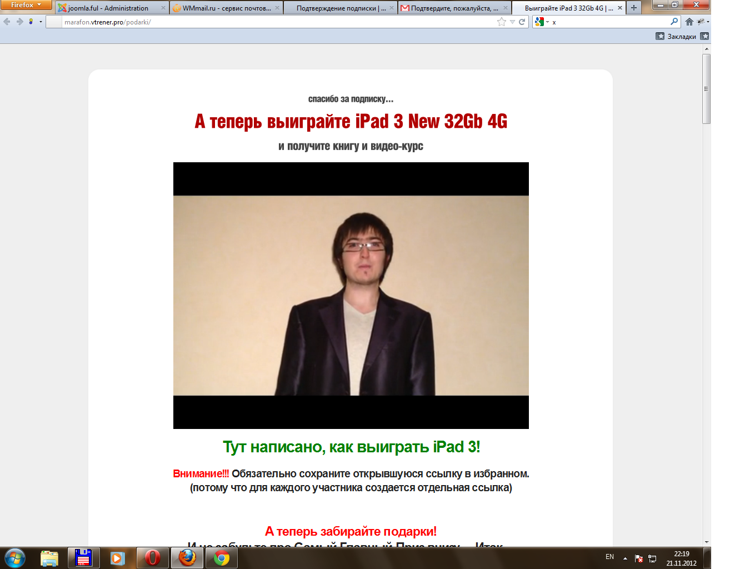Play the video of the man
This screenshot has height=569, width=740.
351,296
